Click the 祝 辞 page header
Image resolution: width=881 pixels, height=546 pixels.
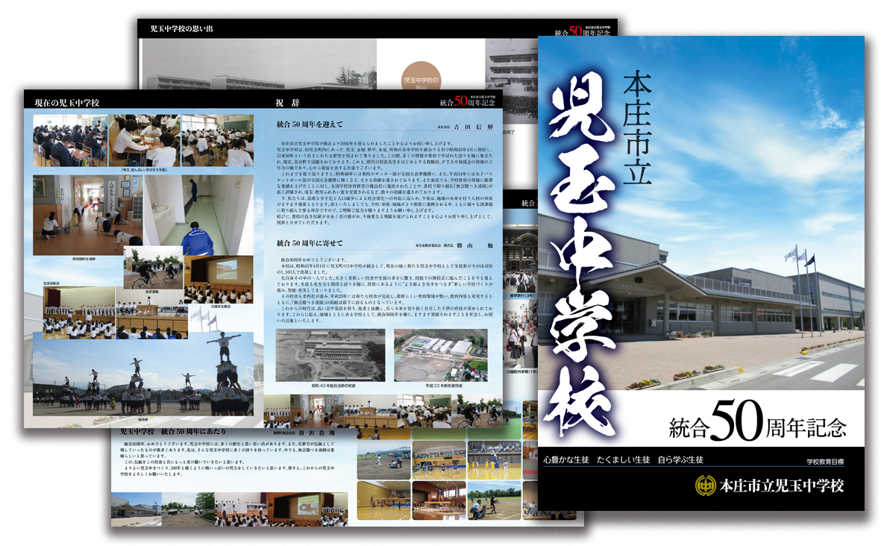point(287,103)
